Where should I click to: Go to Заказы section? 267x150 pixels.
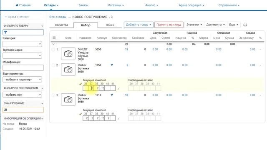coord(83,5)
